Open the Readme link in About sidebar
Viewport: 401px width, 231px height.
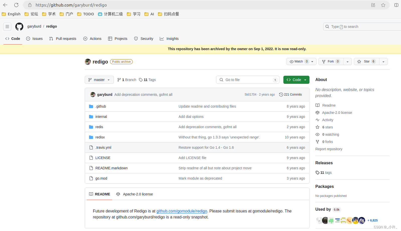(x=326, y=105)
